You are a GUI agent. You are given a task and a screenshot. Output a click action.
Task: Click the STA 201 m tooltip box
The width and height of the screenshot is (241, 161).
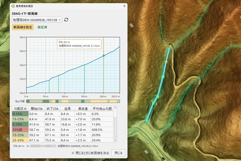point(79,44)
